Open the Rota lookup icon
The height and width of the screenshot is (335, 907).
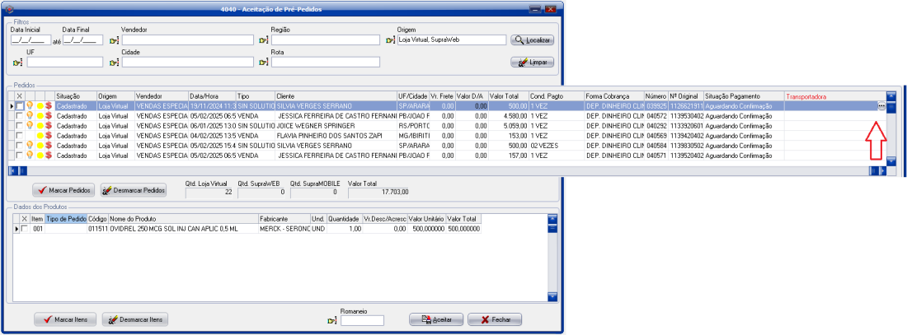[x=264, y=62]
